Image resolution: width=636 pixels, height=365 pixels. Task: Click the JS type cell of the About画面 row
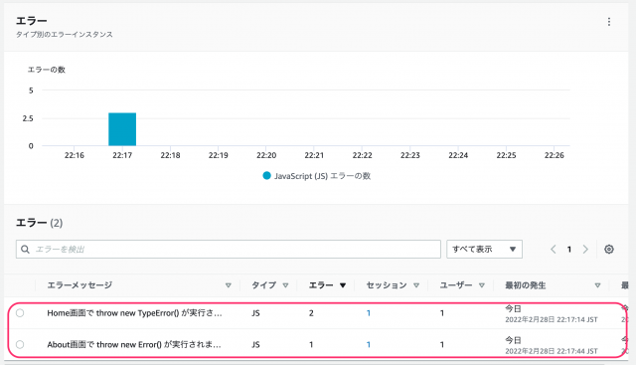coord(255,345)
